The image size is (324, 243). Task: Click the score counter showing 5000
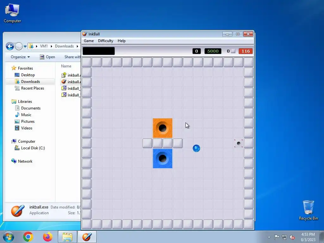tap(213, 51)
